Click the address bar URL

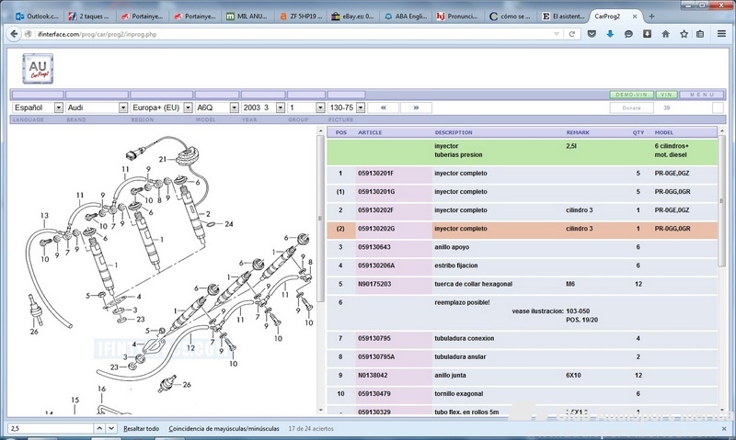pyautogui.click(x=97, y=34)
